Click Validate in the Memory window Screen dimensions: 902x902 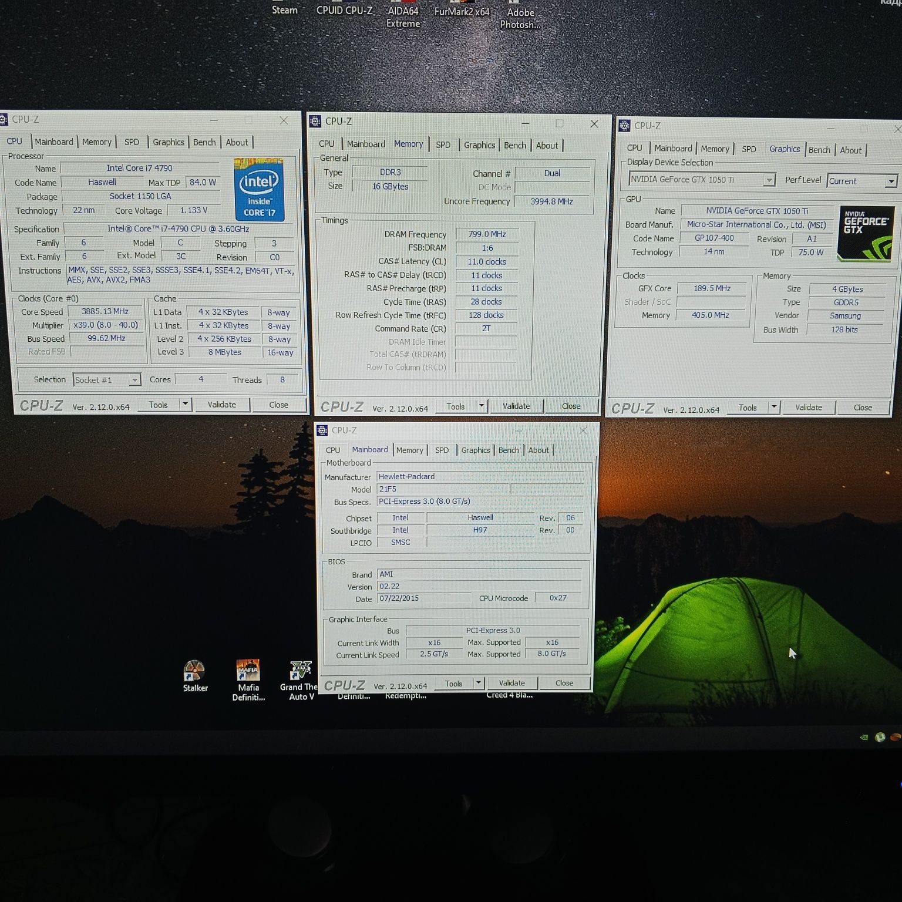(516, 406)
